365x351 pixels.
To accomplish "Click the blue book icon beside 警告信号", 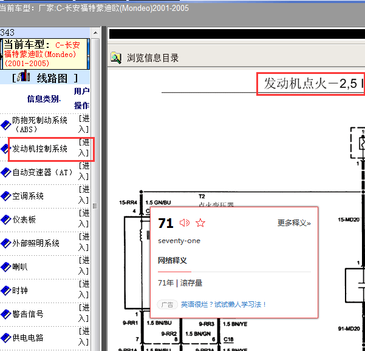I will coord(5,314).
